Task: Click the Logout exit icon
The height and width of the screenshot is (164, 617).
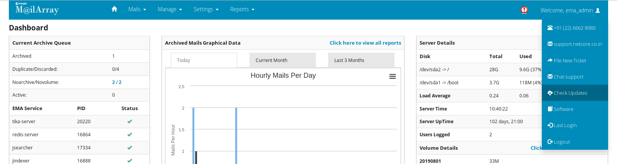Action: (x=550, y=142)
